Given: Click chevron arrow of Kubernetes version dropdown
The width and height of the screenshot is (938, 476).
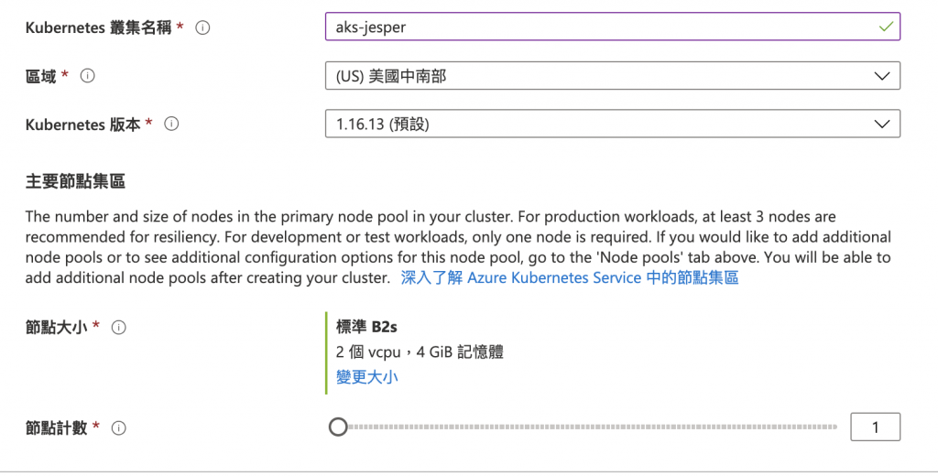Looking at the screenshot, I should [x=882, y=124].
